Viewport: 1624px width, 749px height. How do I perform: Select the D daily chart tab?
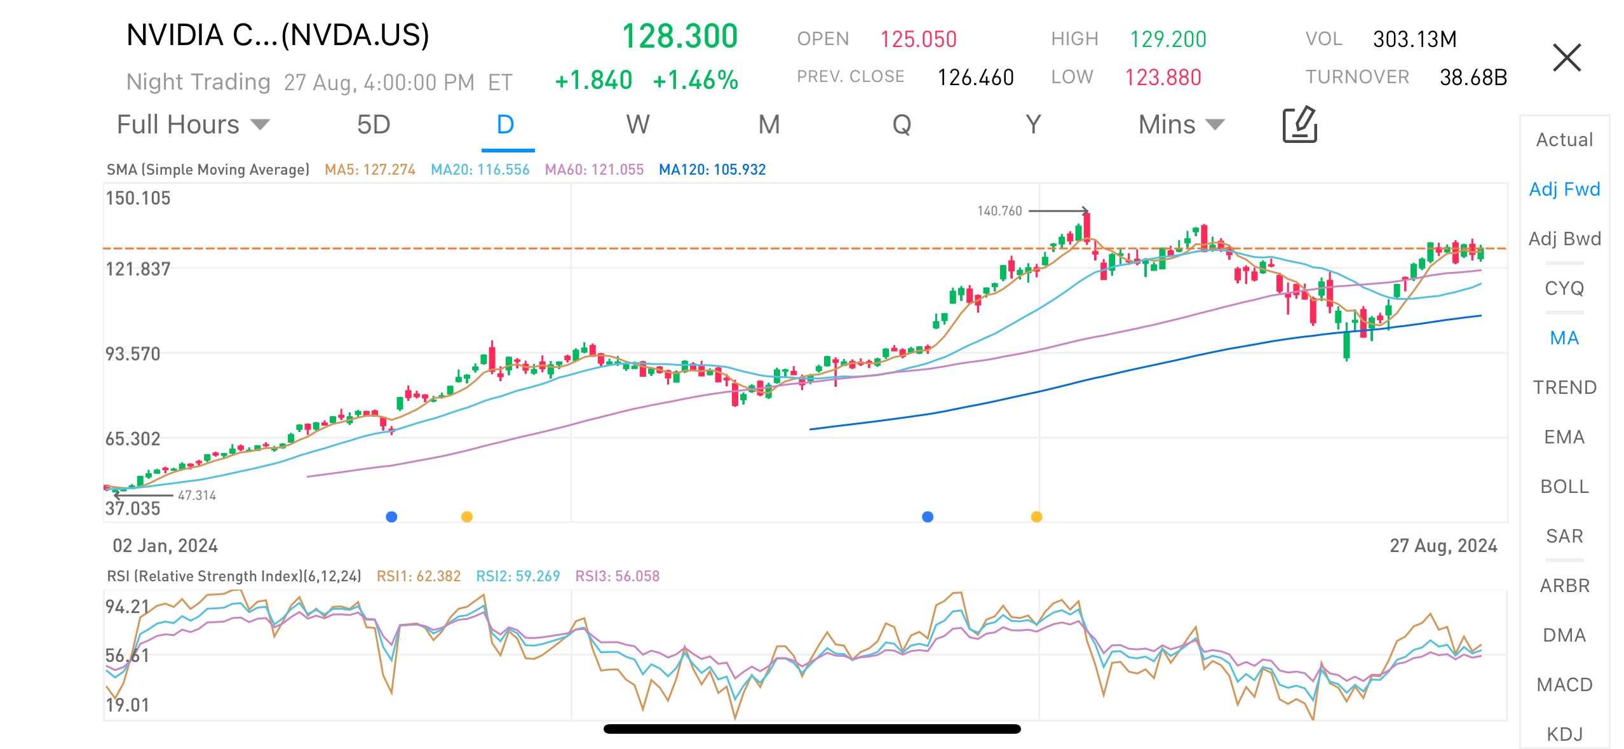point(506,125)
